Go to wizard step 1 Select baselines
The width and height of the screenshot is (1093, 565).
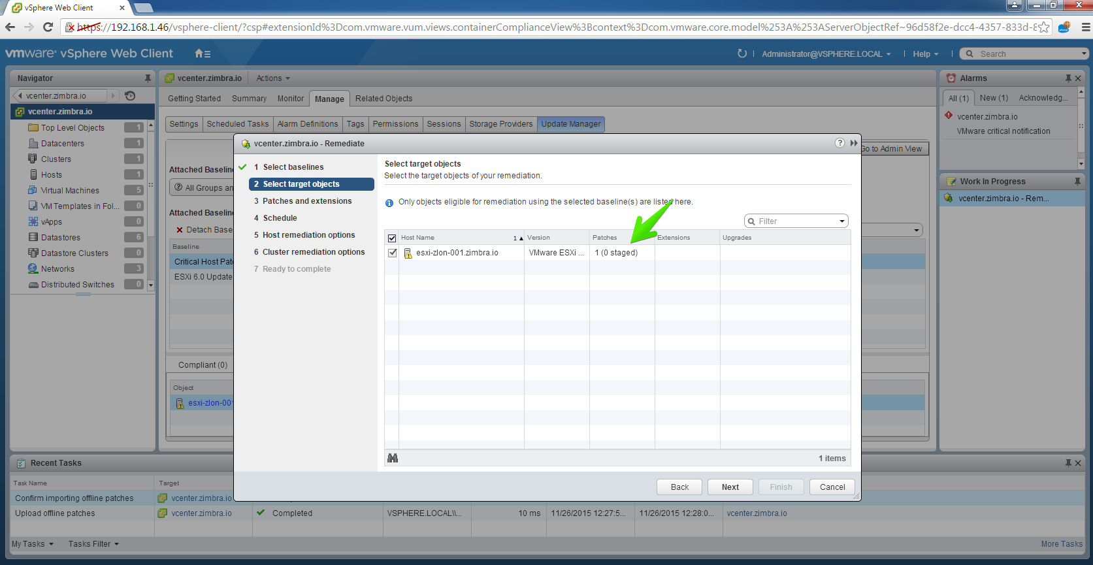pos(293,167)
